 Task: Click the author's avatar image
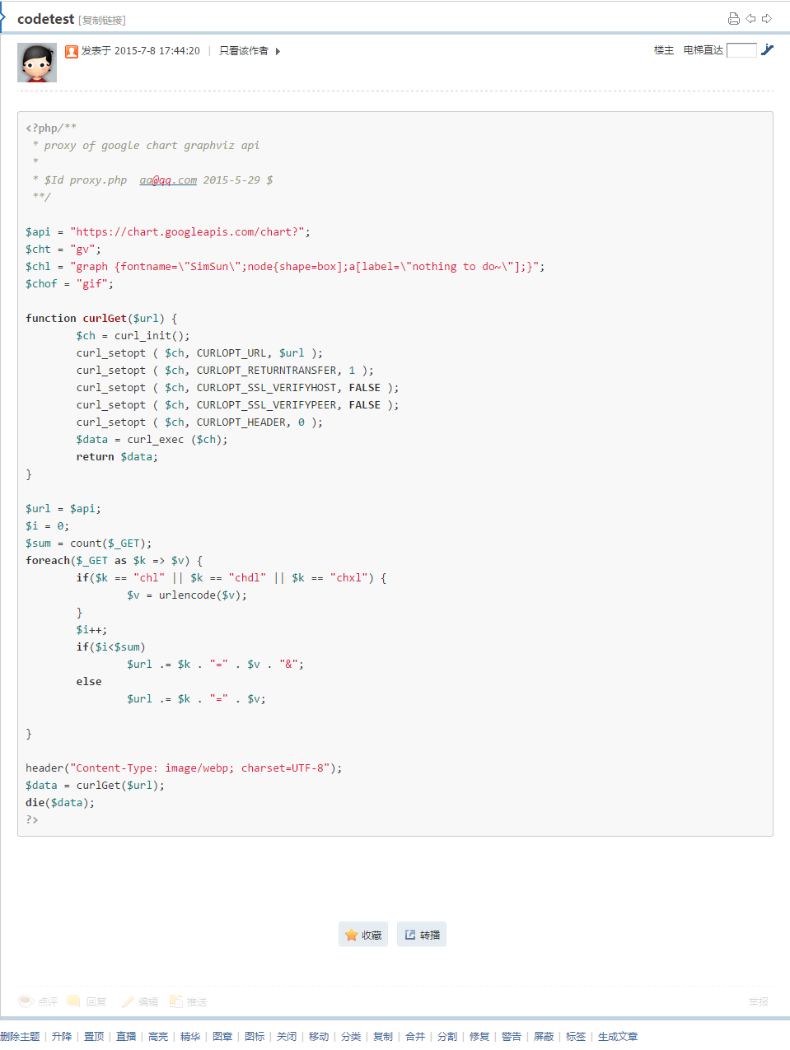click(37, 63)
